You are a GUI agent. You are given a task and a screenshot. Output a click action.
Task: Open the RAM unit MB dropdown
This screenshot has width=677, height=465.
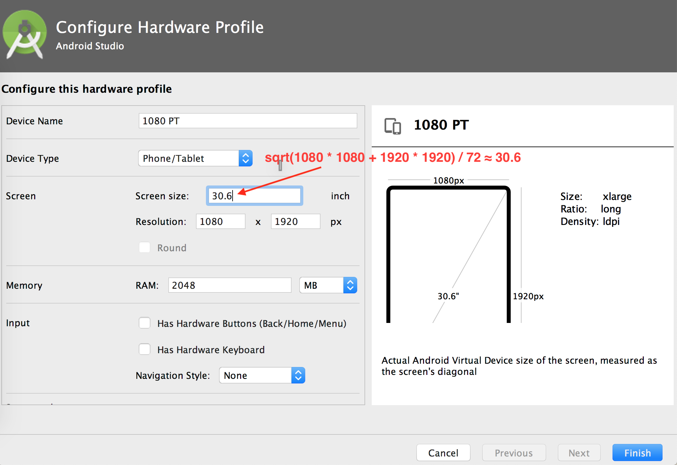click(328, 285)
